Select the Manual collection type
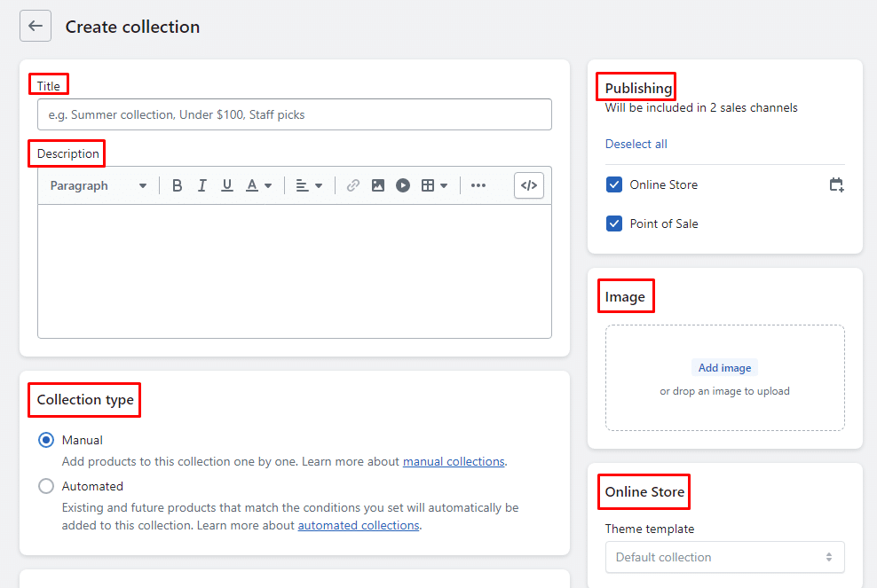Image resolution: width=877 pixels, height=588 pixels. click(46, 440)
